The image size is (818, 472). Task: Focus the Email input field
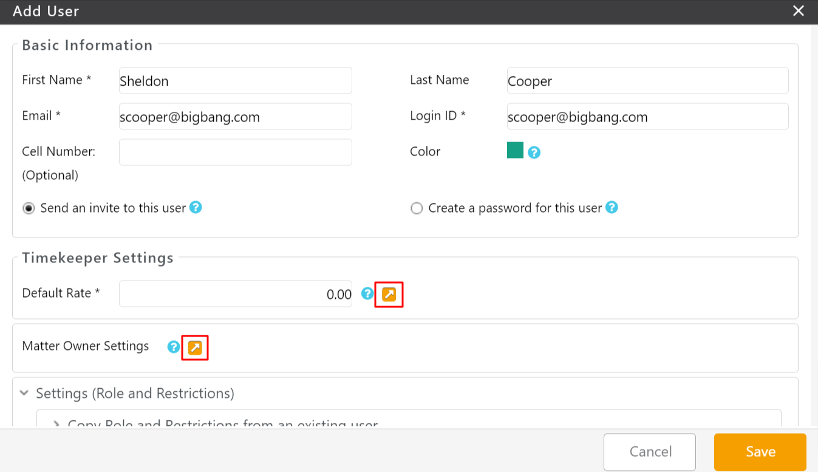click(x=235, y=117)
